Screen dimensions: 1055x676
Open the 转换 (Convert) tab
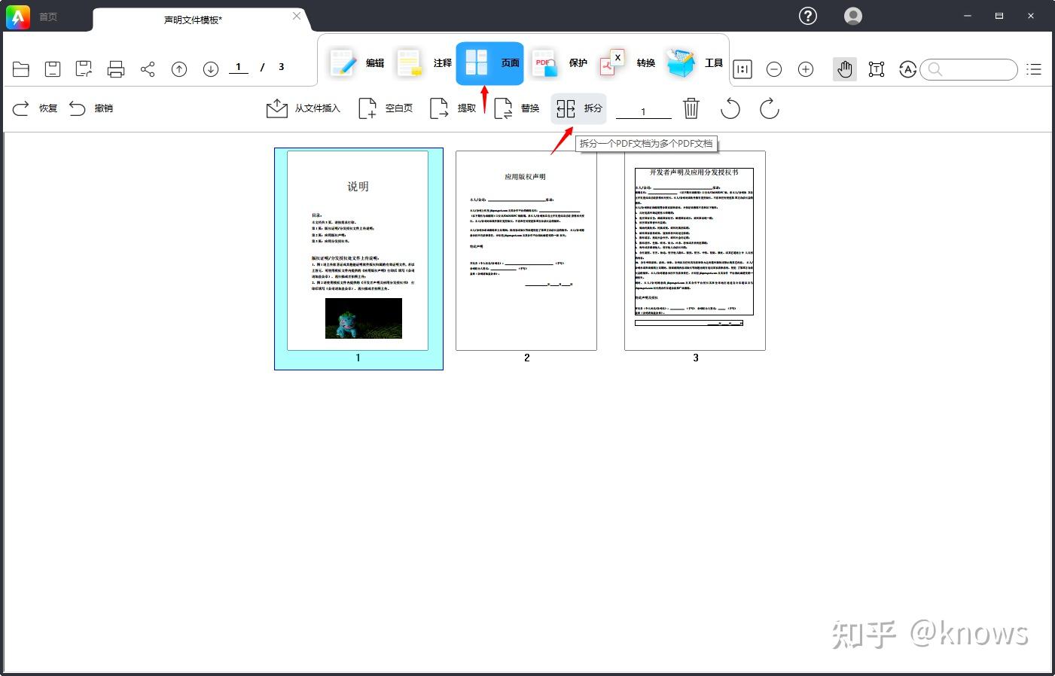click(x=628, y=63)
